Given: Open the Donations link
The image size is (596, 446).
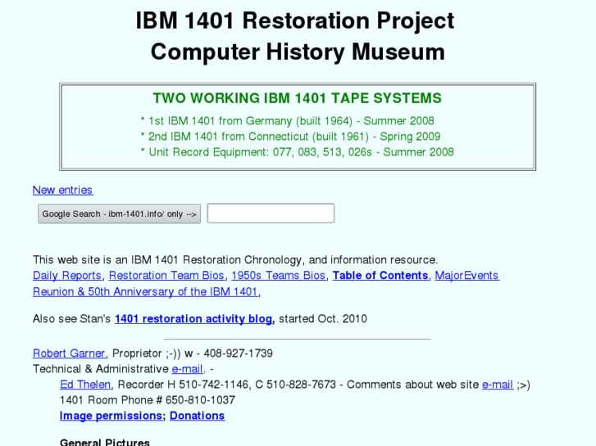Looking at the screenshot, I should (198, 416).
